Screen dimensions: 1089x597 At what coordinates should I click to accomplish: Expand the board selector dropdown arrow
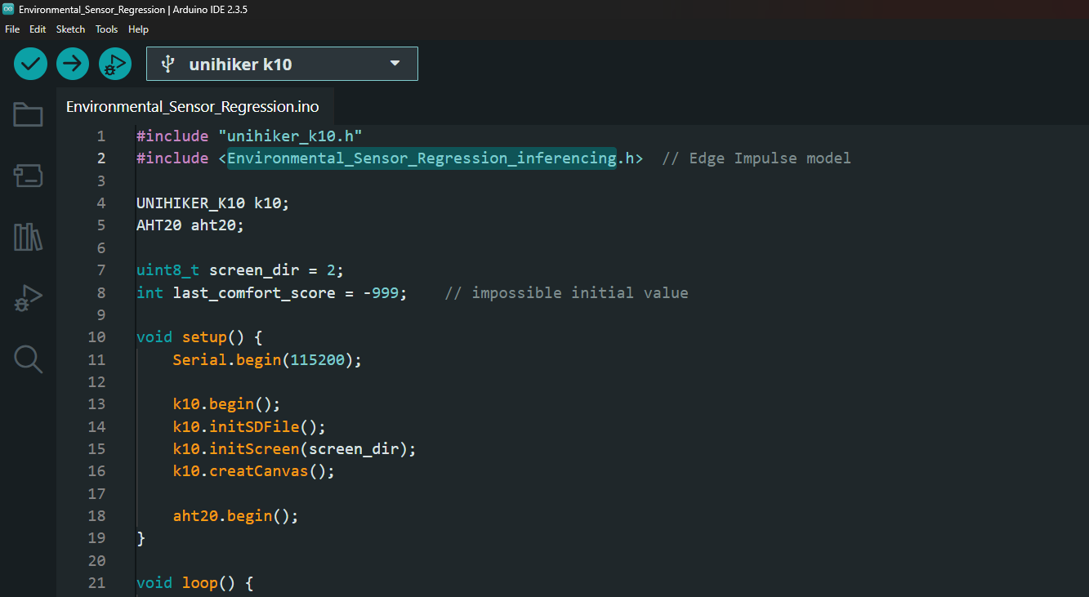[395, 63]
